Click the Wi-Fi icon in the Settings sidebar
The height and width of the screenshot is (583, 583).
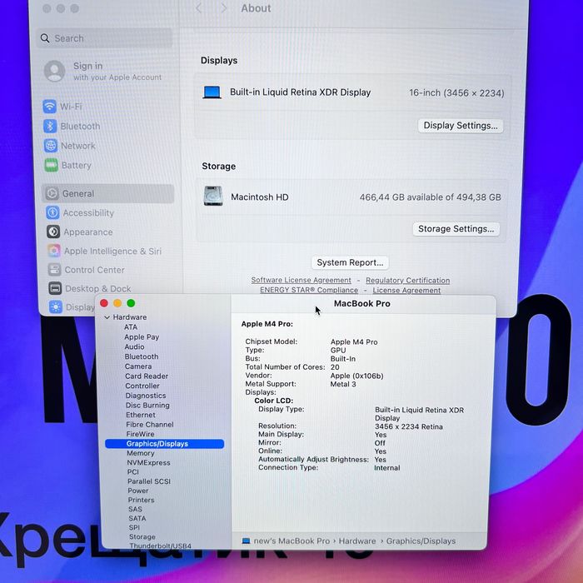[49, 107]
